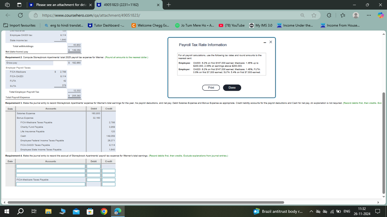Screen dimensions: 387x217
Task: Open the browser extensions icon
Action: coord(329,15)
